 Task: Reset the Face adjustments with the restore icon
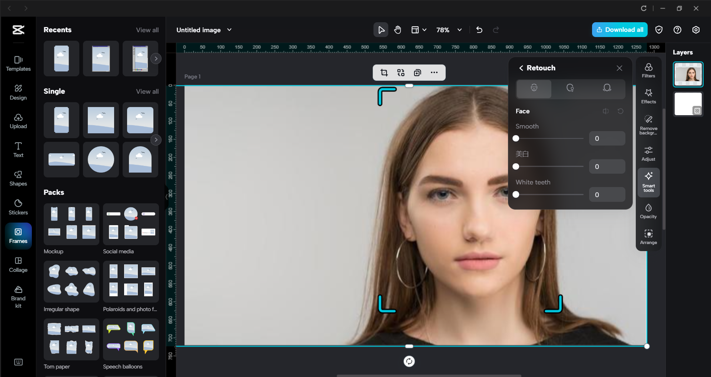pos(621,111)
